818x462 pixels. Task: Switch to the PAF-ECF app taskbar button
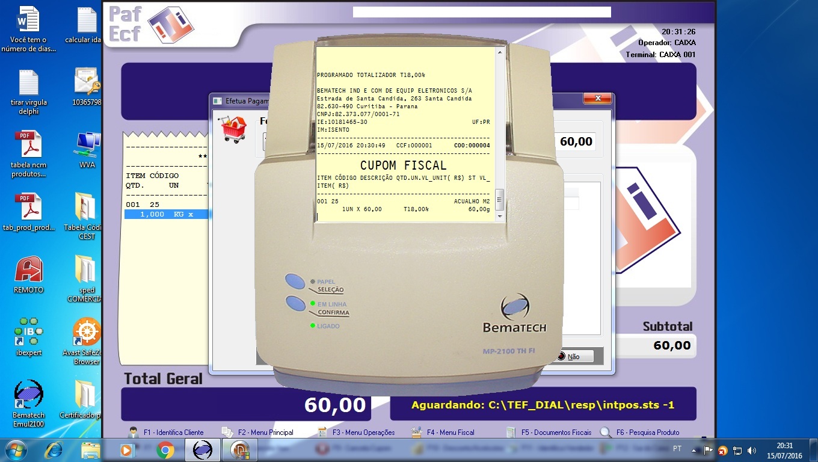pyautogui.click(x=239, y=450)
